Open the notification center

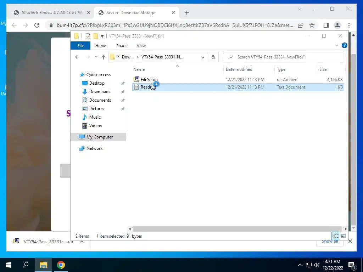point(351,265)
